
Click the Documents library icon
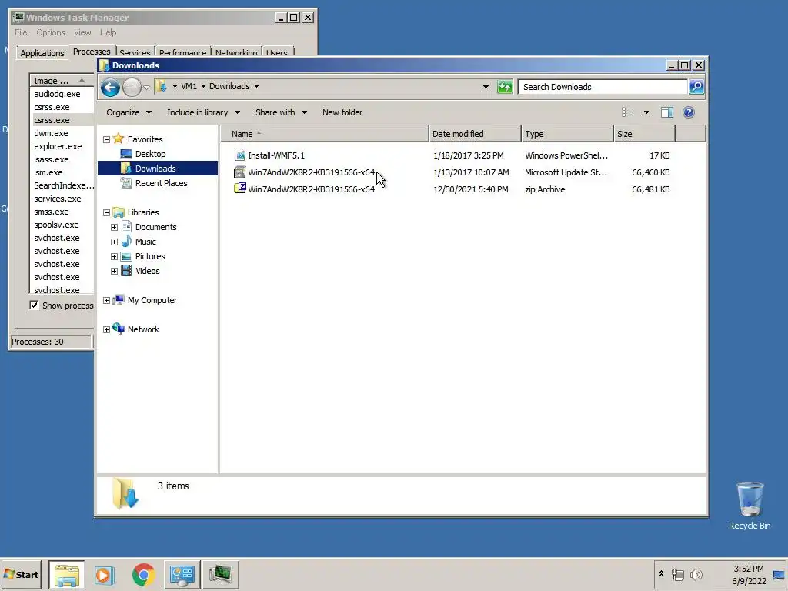pyautogui.click(x=127, y=227)
